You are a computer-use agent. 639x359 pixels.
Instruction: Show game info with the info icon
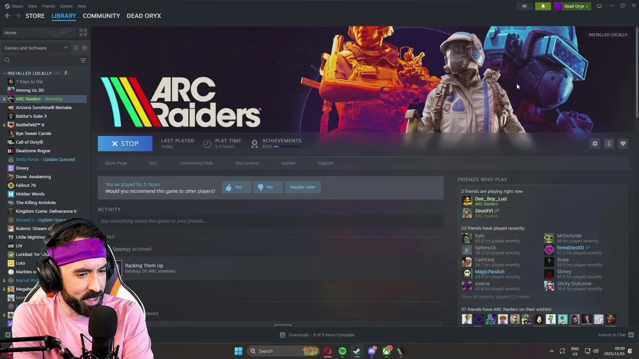pyautogui.click(x=609, y=144)
